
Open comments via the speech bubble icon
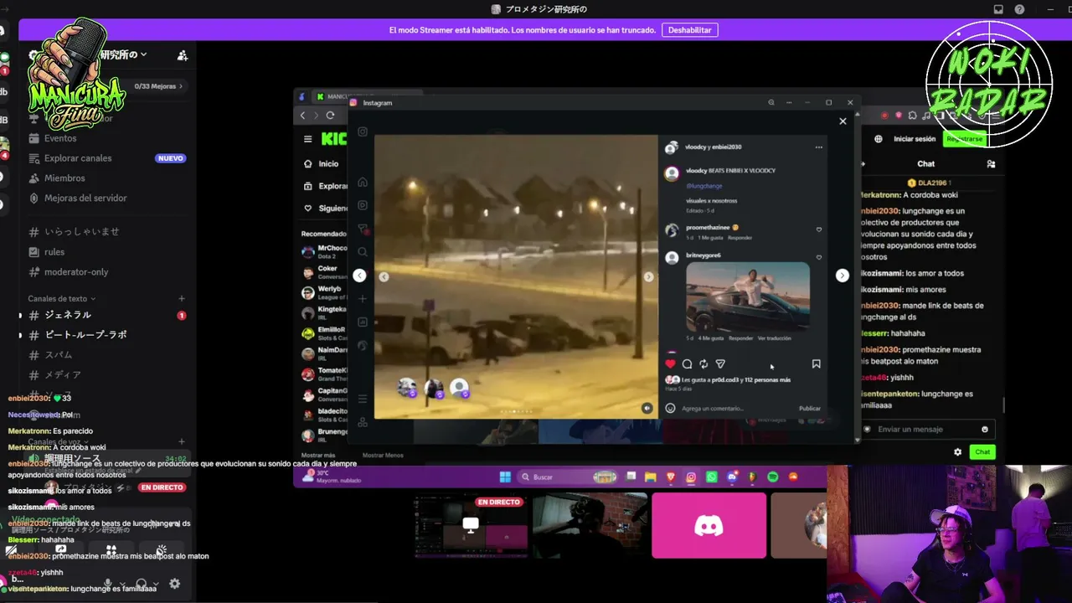[687, 363]
